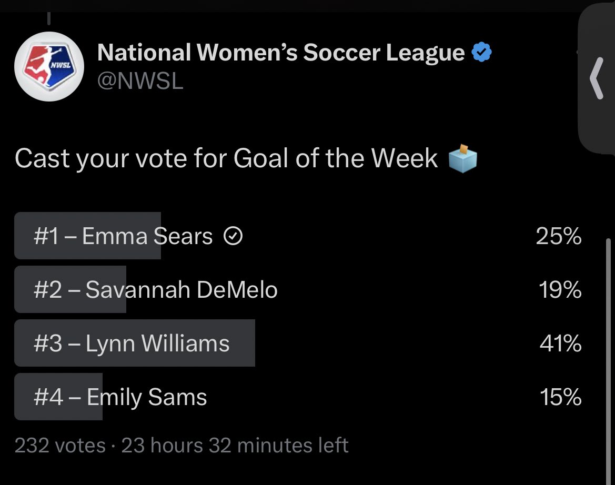Viewport: 615px width, 485px height.
Task: Open the 232 votes count
Action: coord(60,446)
